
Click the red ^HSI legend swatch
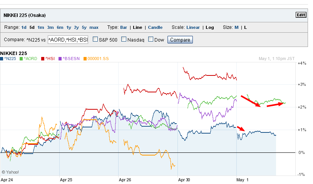(43, 59)
